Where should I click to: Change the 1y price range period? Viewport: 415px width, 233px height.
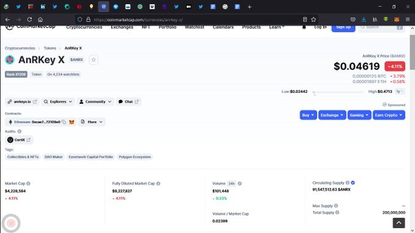tap(399, 91)
